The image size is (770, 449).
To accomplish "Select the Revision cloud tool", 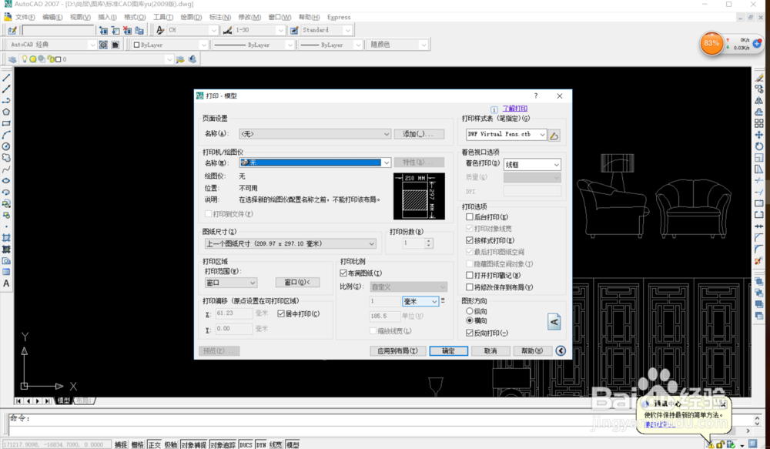I will [x=6, y=158].
